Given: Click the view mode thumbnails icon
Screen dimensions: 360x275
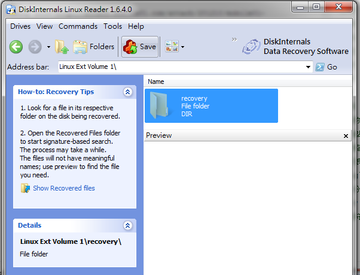Looking at the screenshot, I should click(172, 47).
